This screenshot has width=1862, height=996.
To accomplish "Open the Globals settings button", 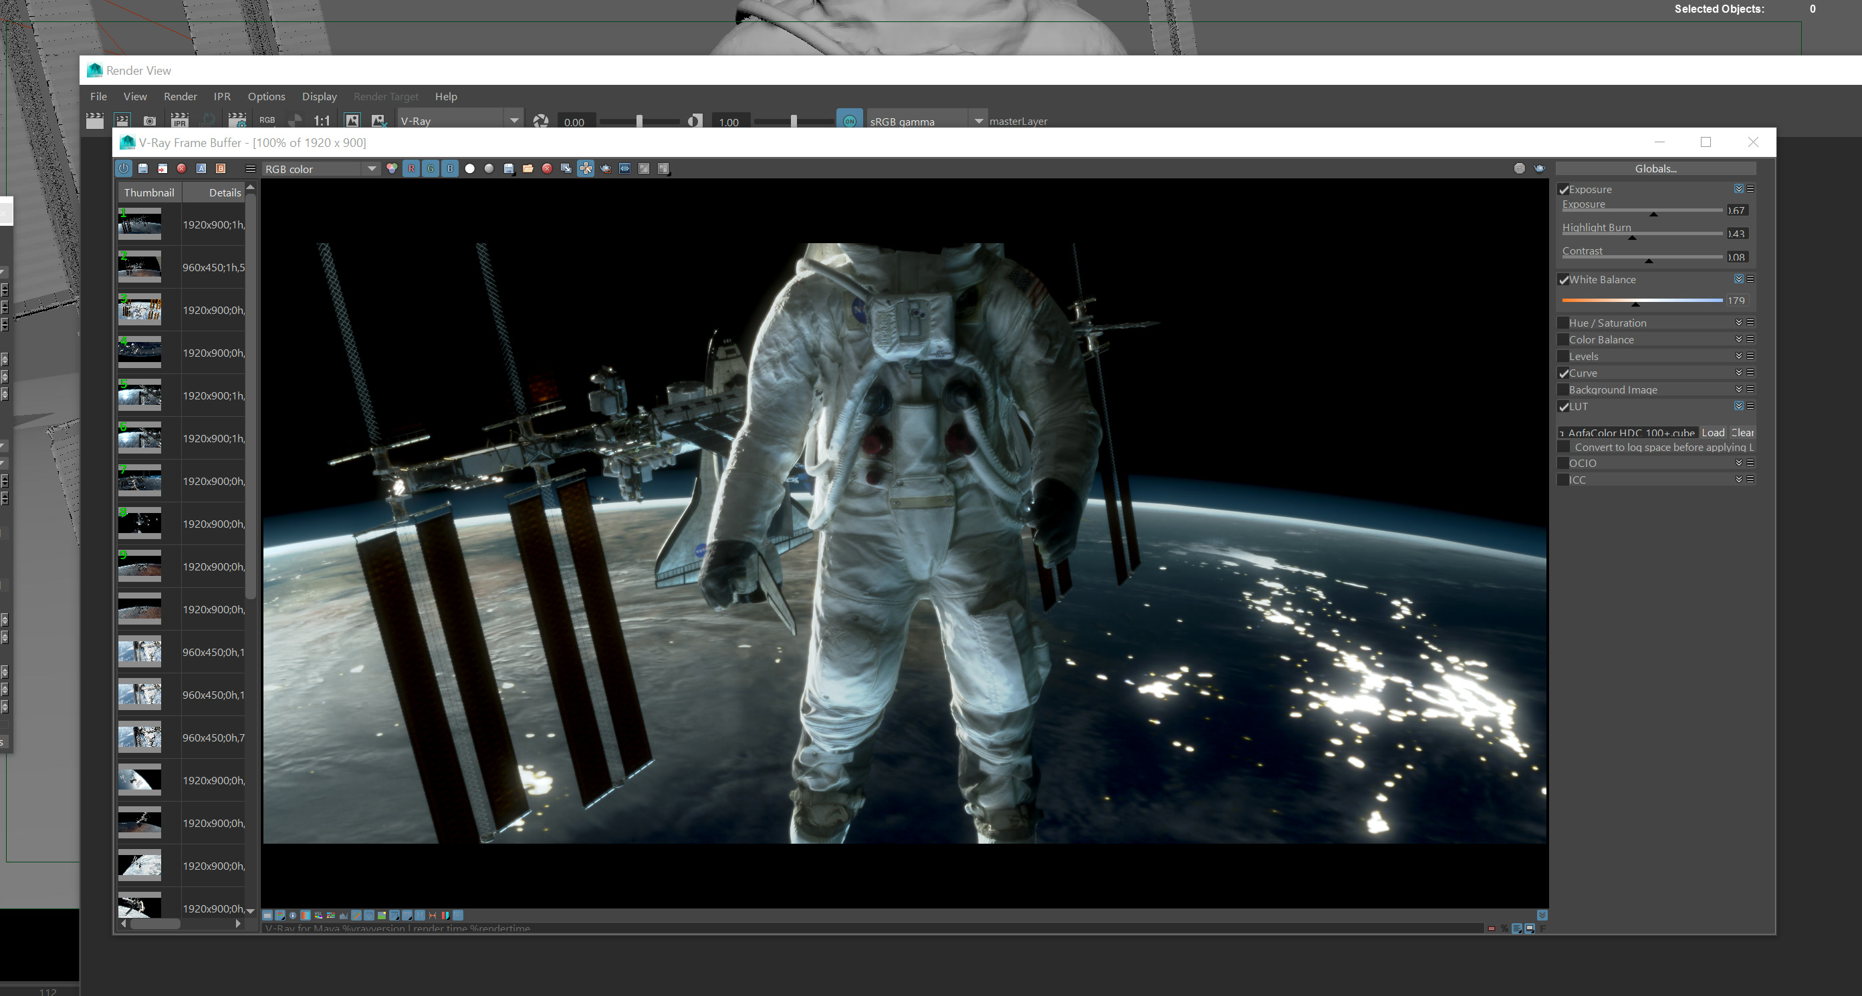I will click(1655, 168).
